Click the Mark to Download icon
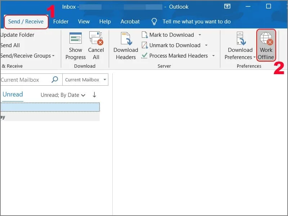This screenshot has width=288, height=216. [145, 35]
